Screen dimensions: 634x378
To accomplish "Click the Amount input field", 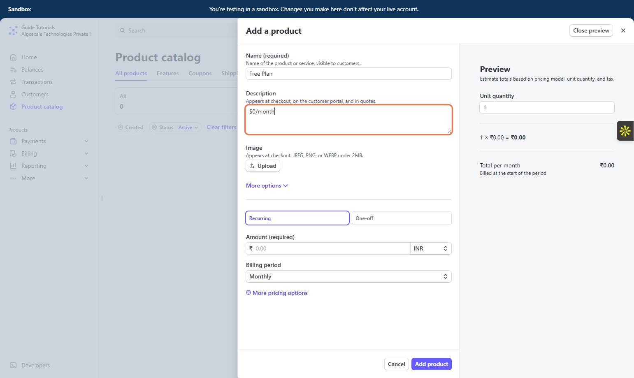I will point(328,248).
